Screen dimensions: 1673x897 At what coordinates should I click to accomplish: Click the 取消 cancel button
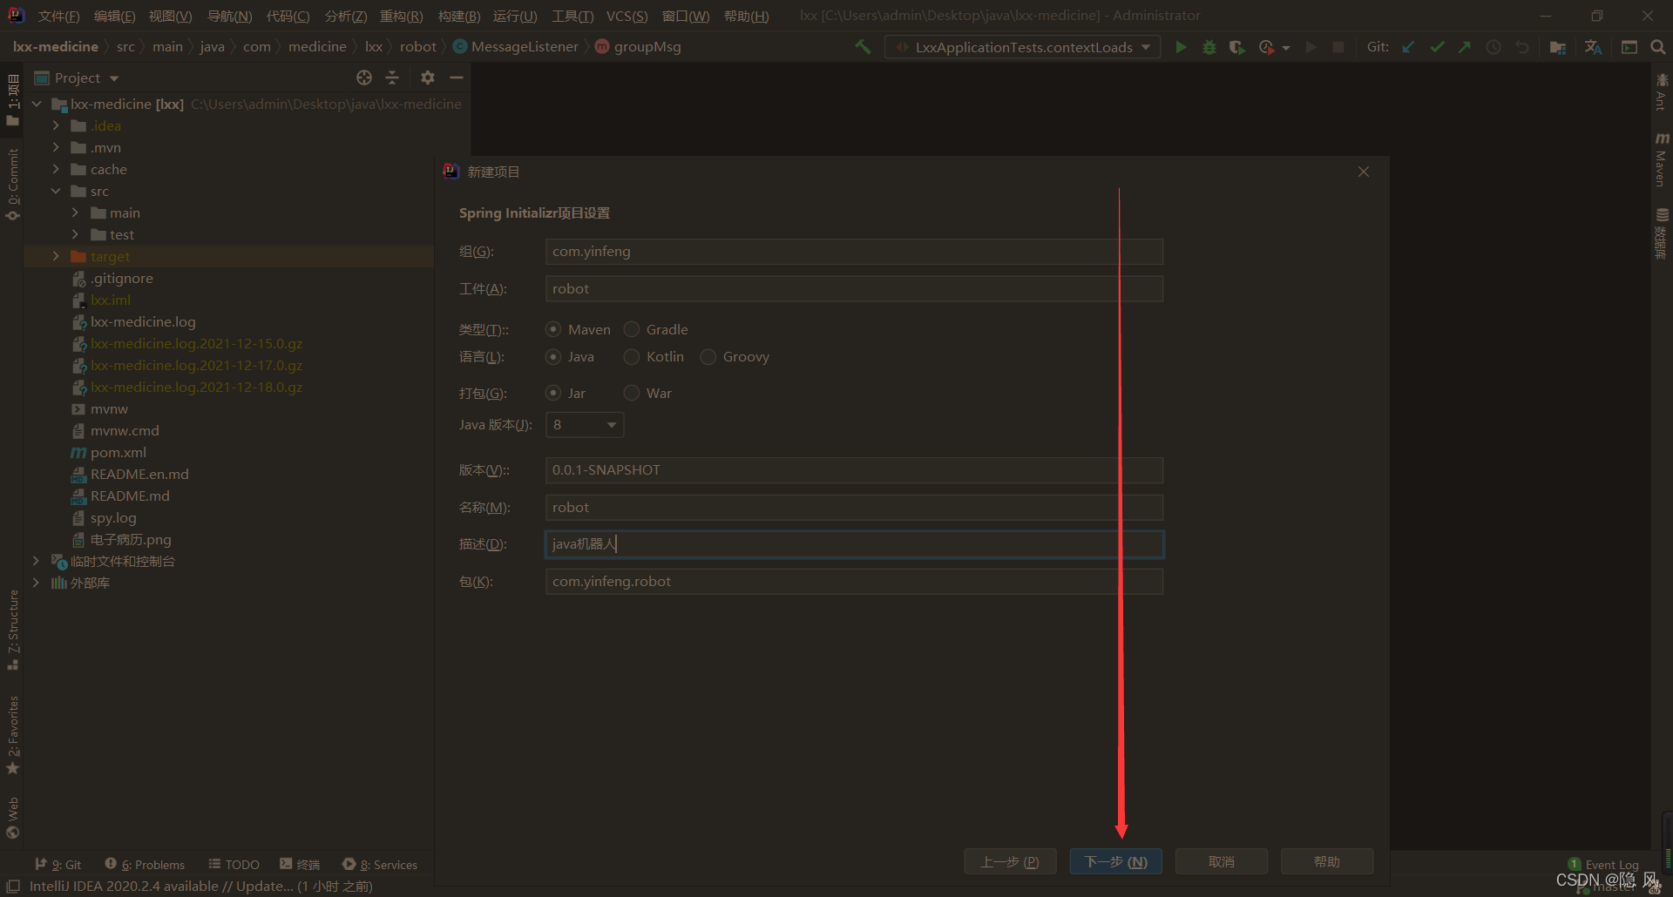coord(1222,862)
